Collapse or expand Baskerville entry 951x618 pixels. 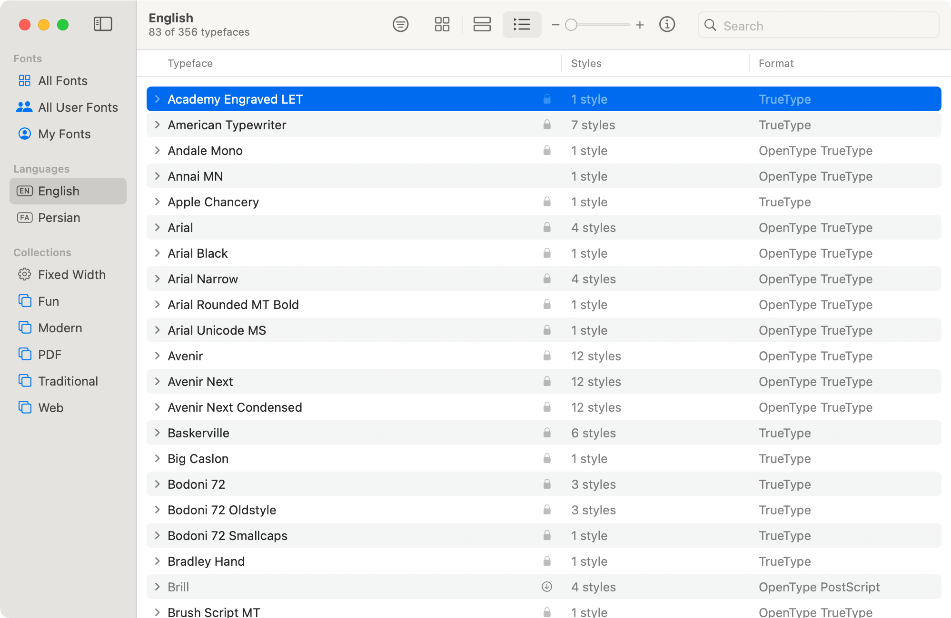pos(157,433)
